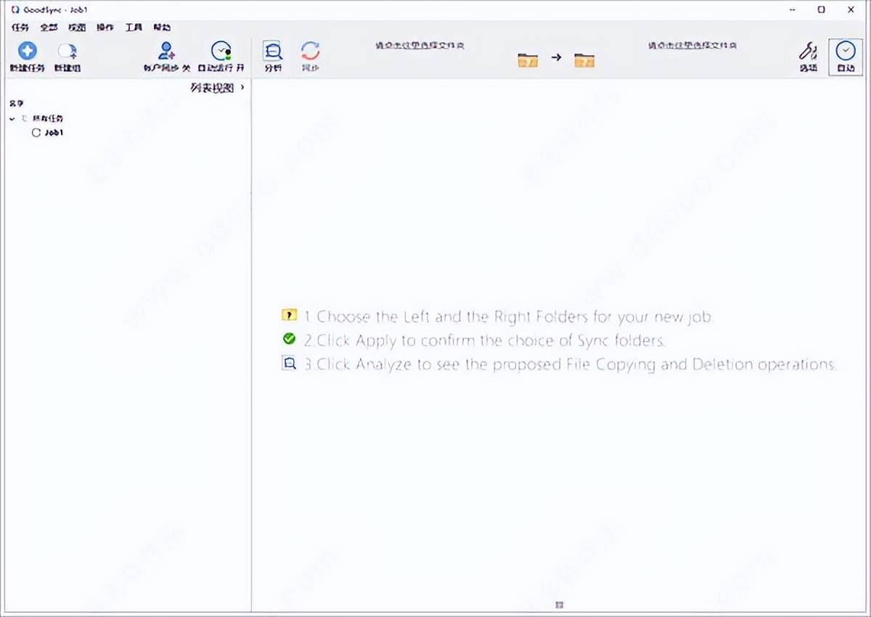The image size is (871, 617).
Task: Click text '2.Click Apply to confirm the choice'
Action: (485, 340)
